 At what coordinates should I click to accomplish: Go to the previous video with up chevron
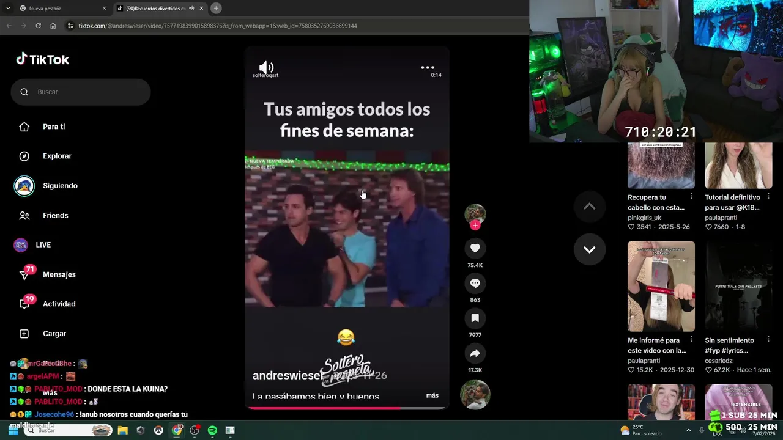[x=589, y=207]
